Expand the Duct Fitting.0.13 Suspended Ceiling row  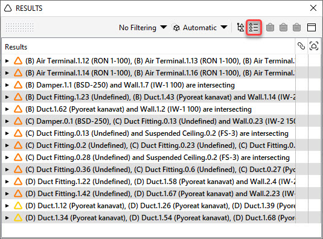pos(7,133)
